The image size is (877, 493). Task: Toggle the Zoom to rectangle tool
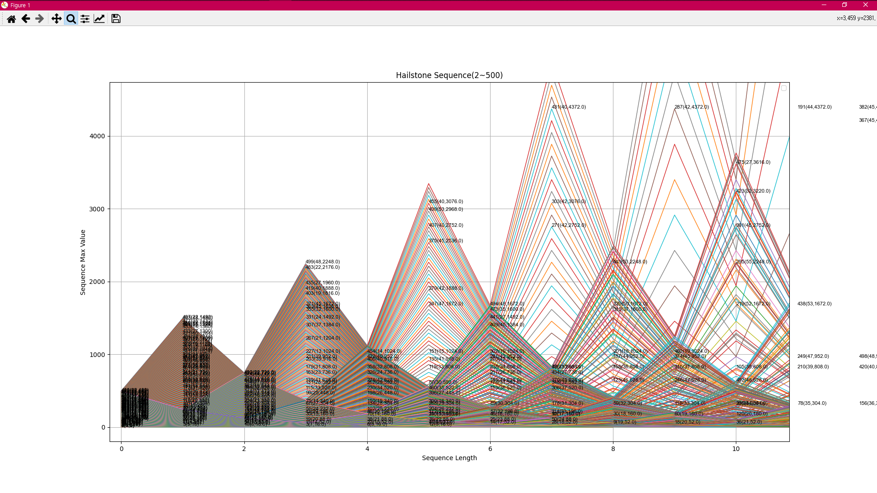[x=71, y=19]
